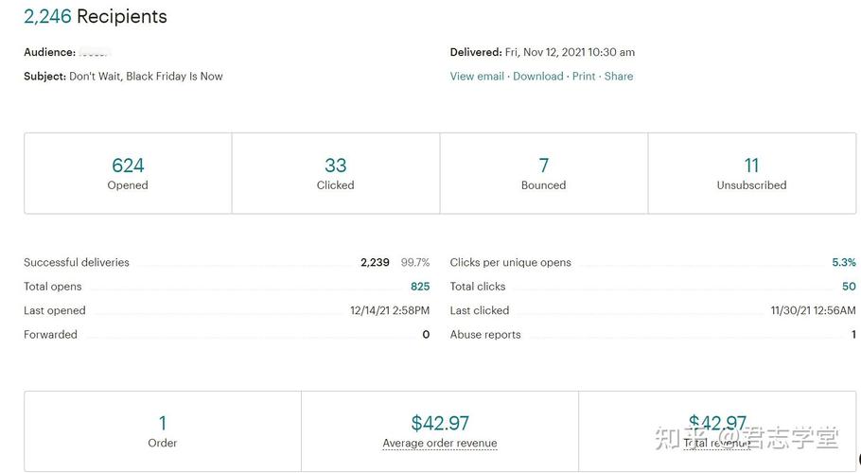Viewport: 861px width, 473px height.
Task: Select the Print link
Action: (583, 77)
